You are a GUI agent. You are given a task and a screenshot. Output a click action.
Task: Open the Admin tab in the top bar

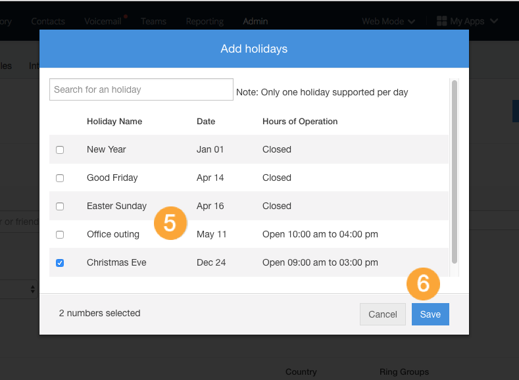[255, 22]
